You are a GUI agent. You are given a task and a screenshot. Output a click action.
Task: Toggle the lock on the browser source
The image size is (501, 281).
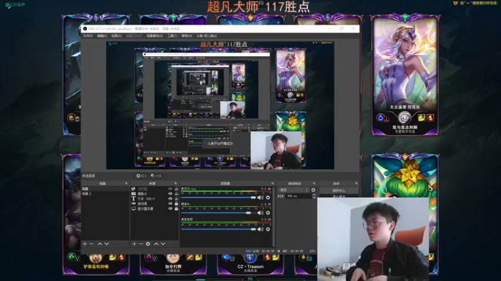coord(176,189)
